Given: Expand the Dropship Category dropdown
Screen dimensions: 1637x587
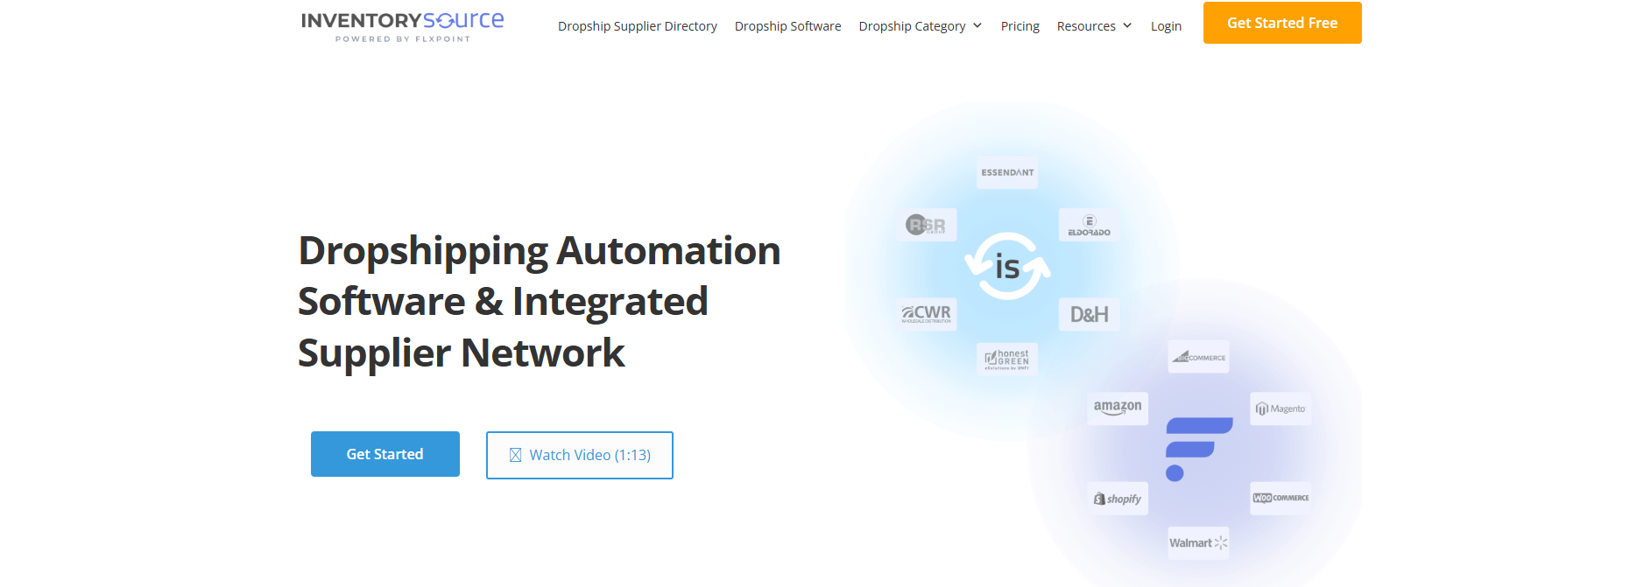Looking at the screenshot, I should tap(920, 26).
